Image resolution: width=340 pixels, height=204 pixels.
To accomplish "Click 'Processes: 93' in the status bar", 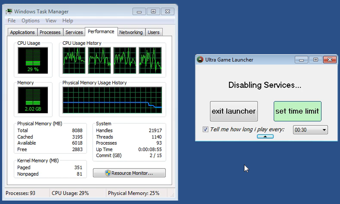I will click(20, 193).
